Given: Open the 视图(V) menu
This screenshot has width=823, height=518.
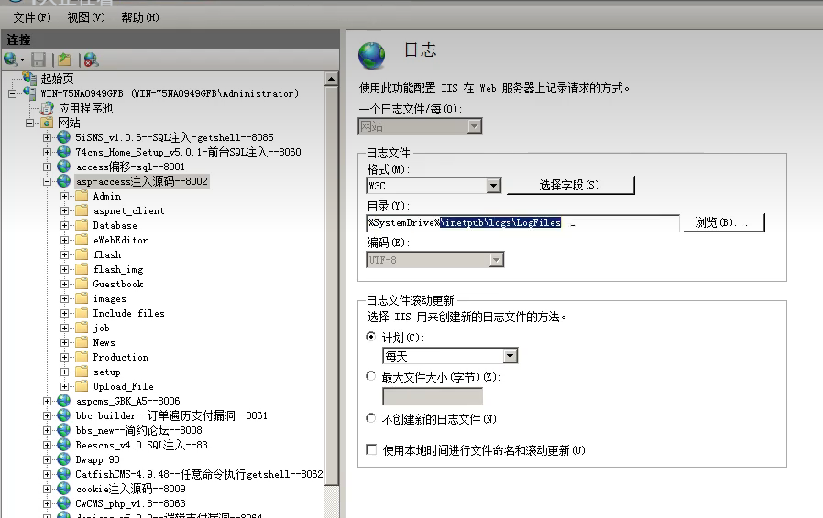Looking at the screenshot, I should 86,17.
